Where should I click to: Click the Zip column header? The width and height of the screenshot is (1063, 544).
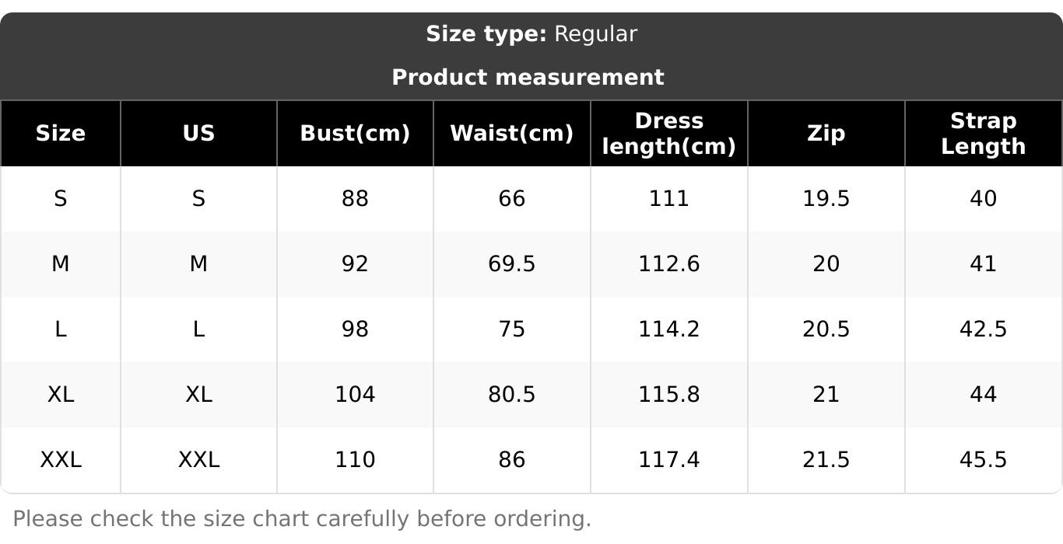pyautogui.click(x=826, y=134)
